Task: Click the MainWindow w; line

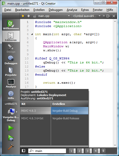Action: point(56,46)
